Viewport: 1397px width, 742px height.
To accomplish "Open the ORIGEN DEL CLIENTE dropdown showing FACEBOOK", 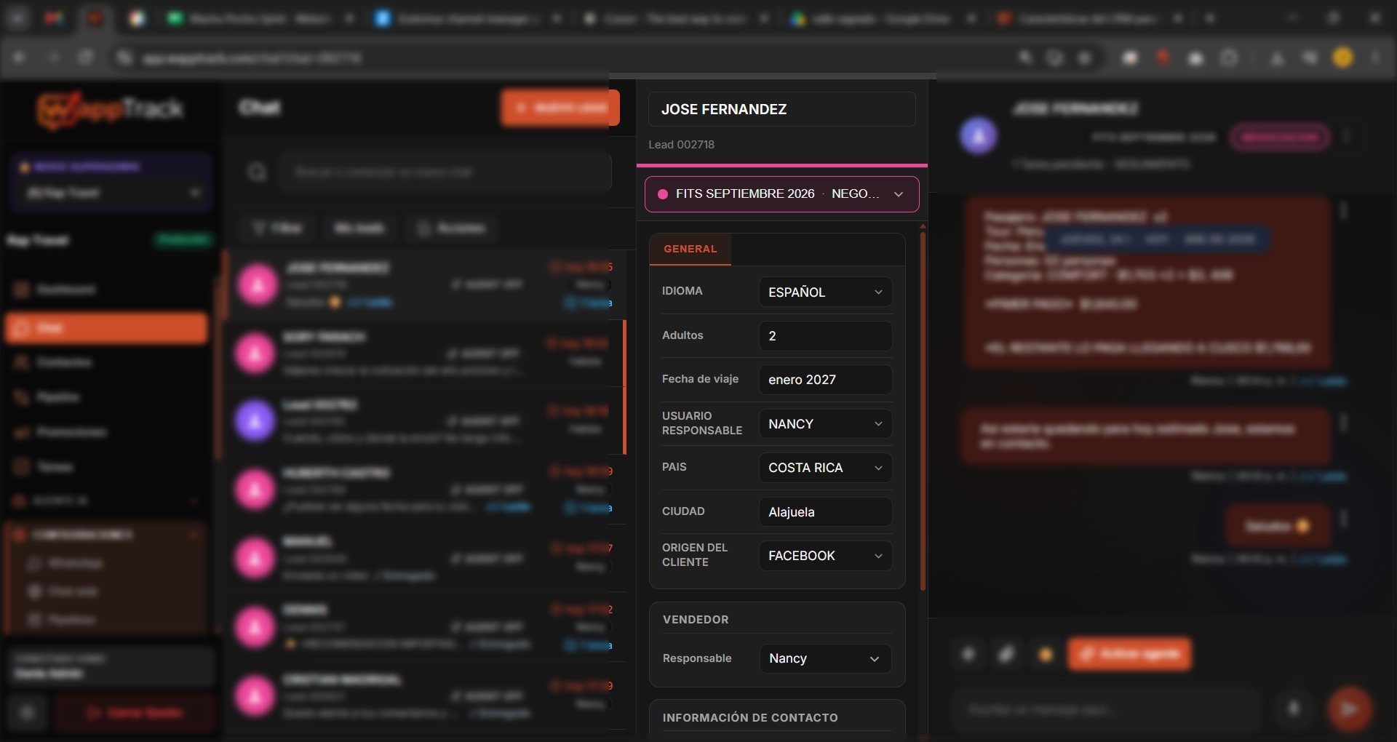I will tap(825, 556).
